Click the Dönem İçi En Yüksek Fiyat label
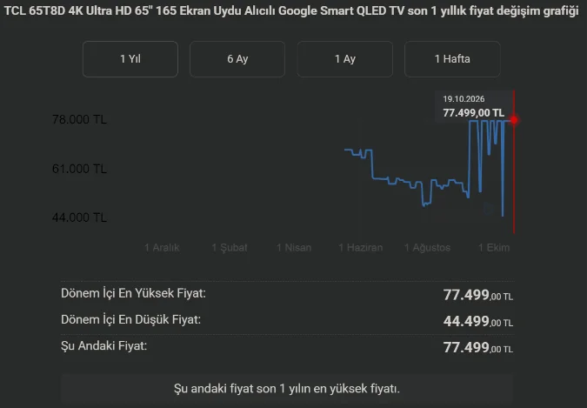 coord(133,293)
